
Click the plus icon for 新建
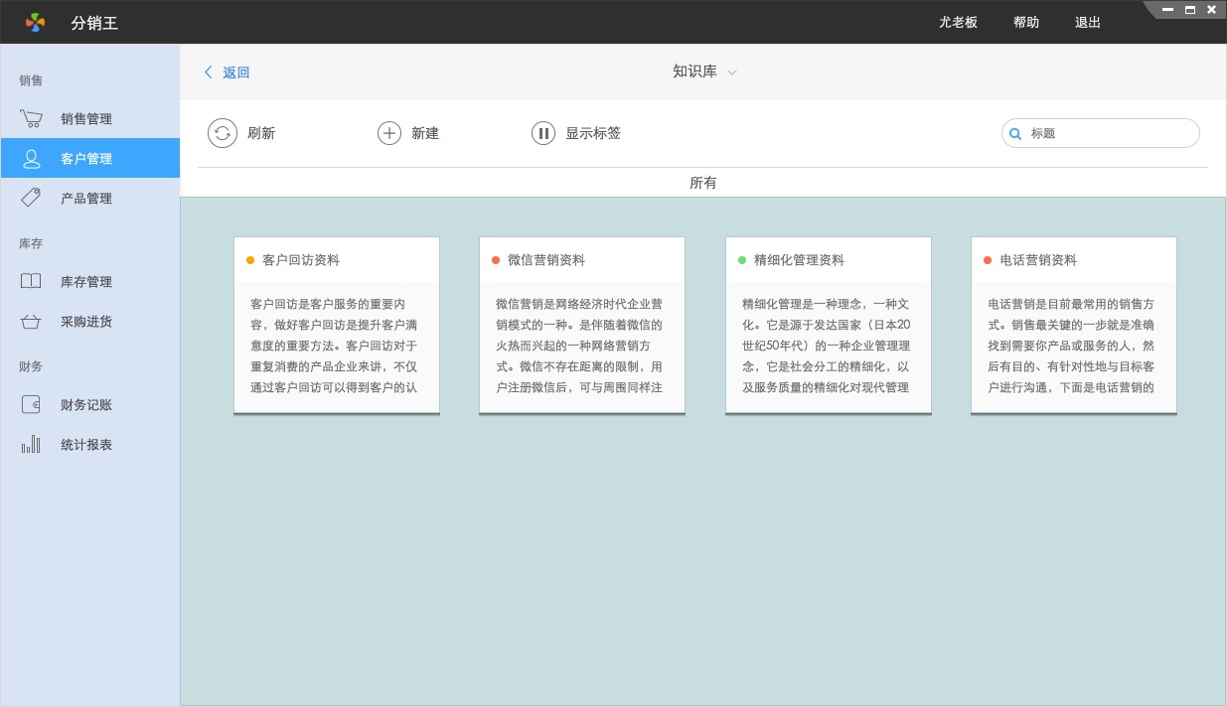(389, 133)
